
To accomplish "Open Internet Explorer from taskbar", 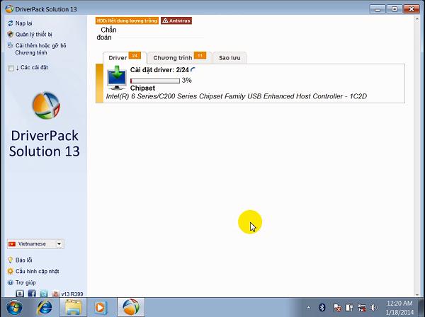I will point(44,307).
